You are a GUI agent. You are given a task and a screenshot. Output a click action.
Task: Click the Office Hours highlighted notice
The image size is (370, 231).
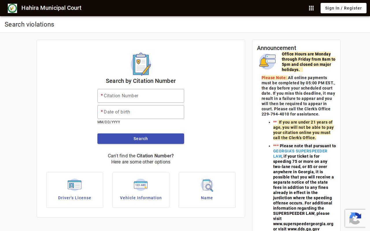pyautogui.click(x=308, y=62)
